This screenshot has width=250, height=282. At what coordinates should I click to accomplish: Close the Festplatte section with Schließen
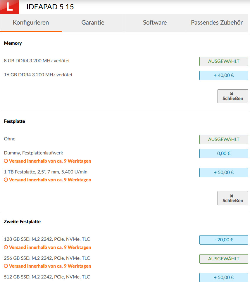(232, 198)
